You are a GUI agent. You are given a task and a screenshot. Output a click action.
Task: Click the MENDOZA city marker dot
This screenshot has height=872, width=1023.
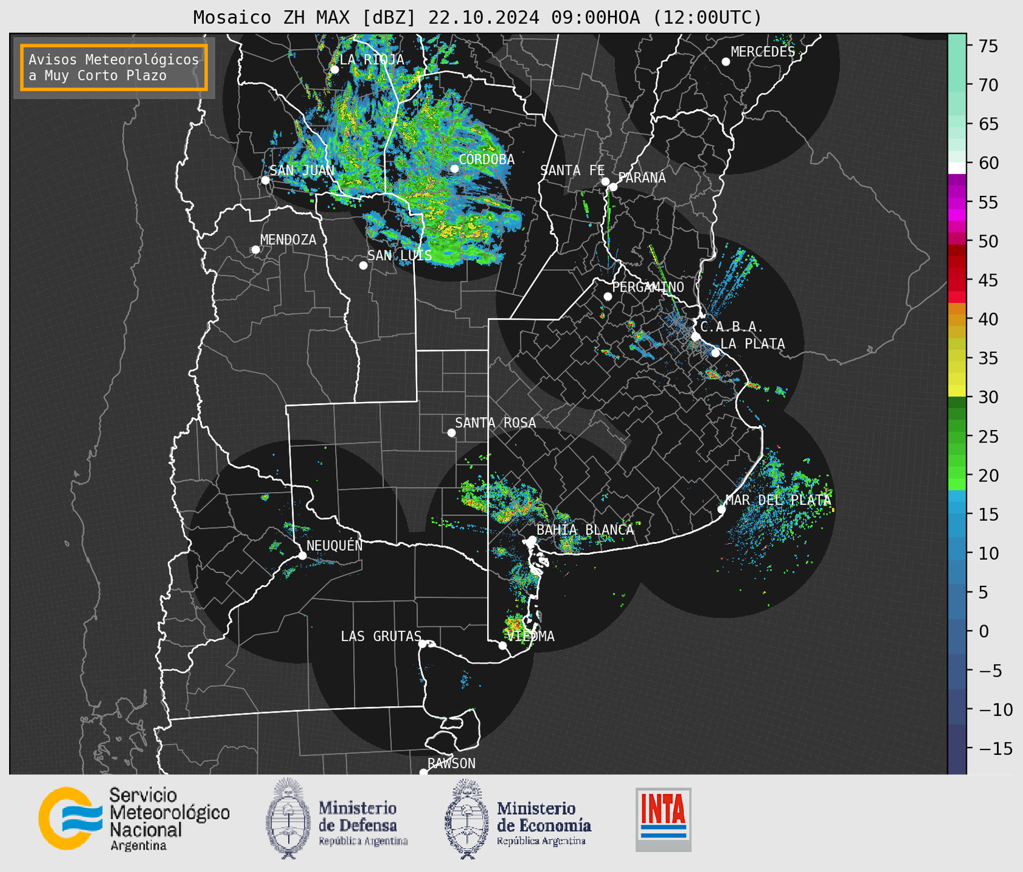coord(255,250)
